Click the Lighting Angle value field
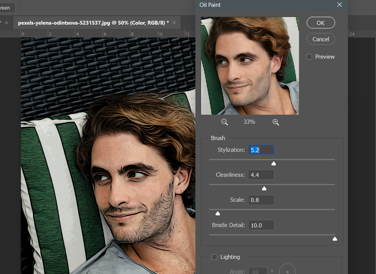 [x=257, y=271]
